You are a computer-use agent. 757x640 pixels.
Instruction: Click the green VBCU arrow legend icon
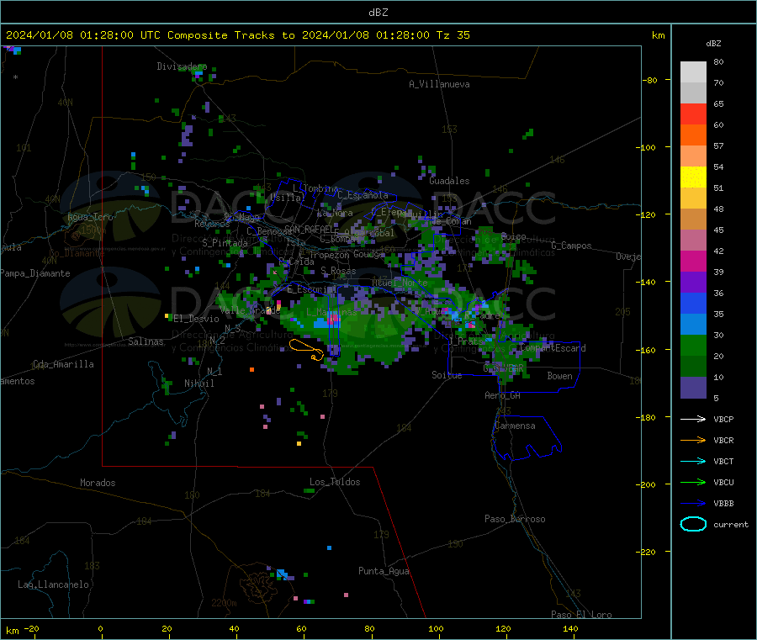(x=693, y=482)
